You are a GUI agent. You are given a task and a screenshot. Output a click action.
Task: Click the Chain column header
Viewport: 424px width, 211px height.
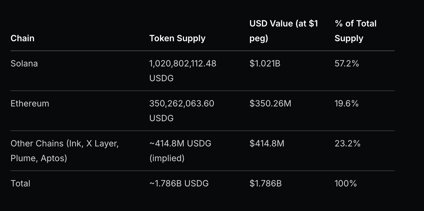[22, 38]
